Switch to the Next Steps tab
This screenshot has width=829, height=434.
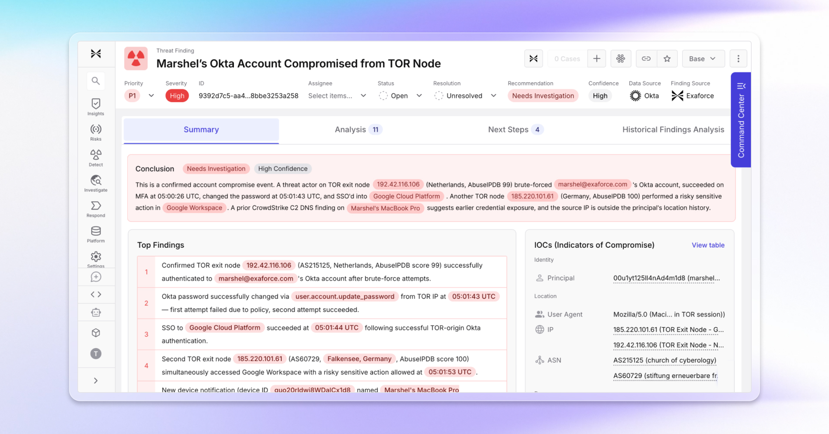516,130
